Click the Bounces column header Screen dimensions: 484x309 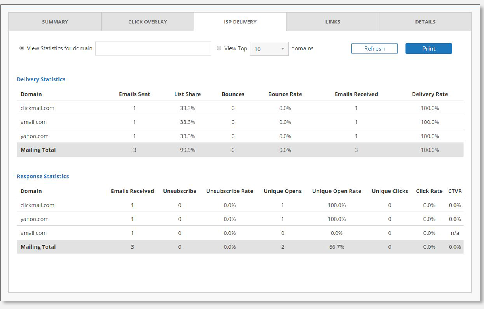pos(233,94)
